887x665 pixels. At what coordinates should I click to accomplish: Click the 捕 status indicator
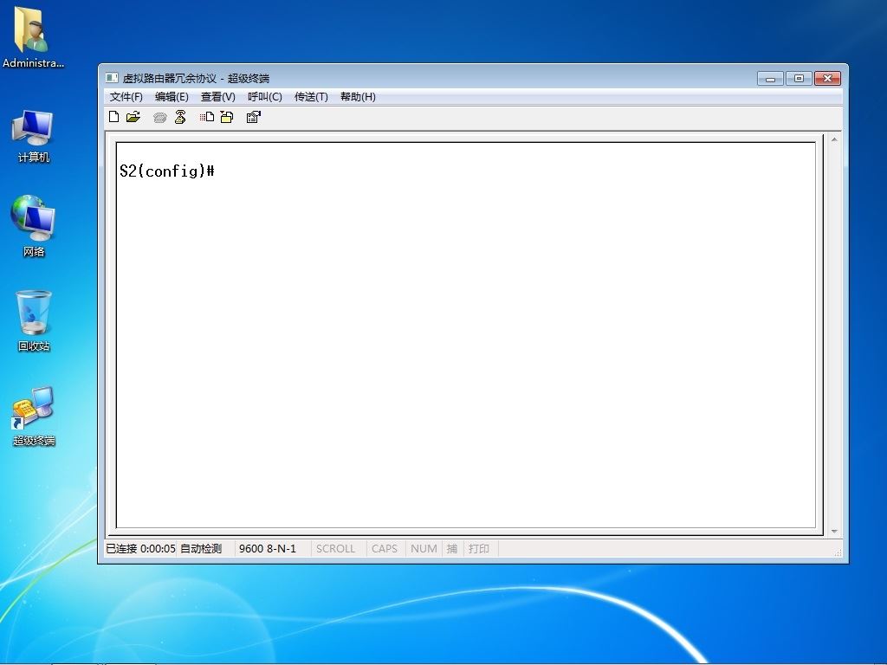click(452, 548)
